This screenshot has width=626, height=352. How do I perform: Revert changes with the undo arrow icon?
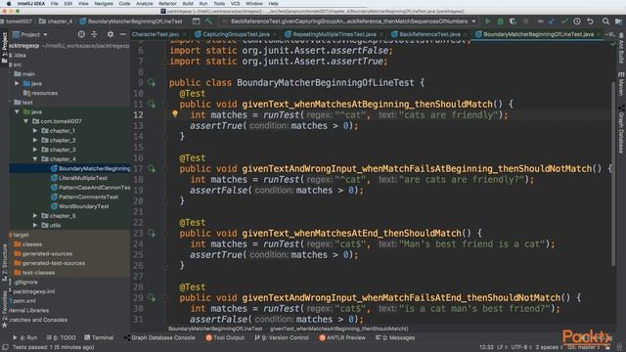590,22
